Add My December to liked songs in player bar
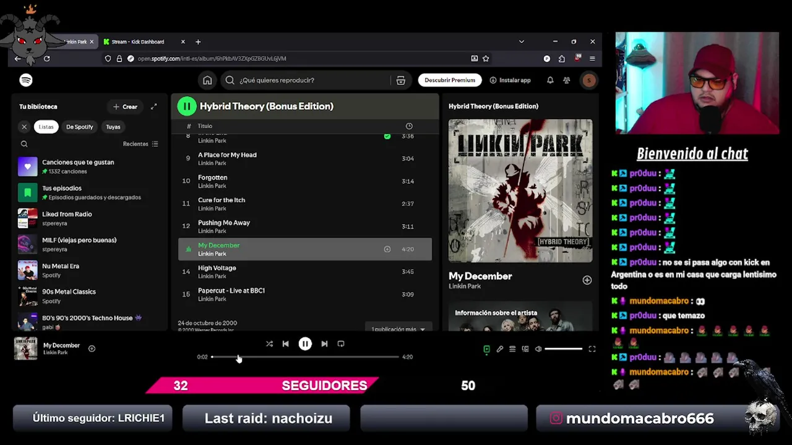The width and height of the screenshot is (792, 445). 92,349
